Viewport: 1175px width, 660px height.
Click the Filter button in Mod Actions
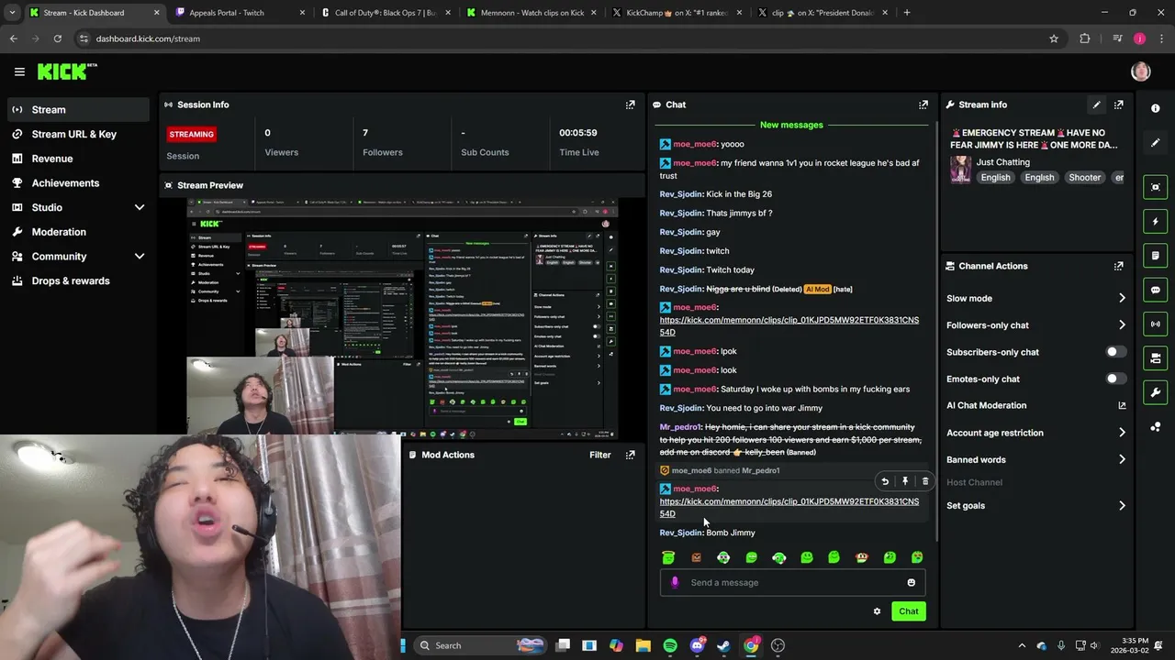pyautogui.click(x=600, y=455)
